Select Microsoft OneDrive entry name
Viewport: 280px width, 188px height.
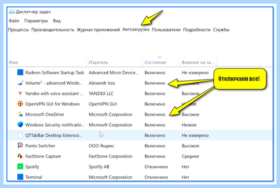click(44, 114)
